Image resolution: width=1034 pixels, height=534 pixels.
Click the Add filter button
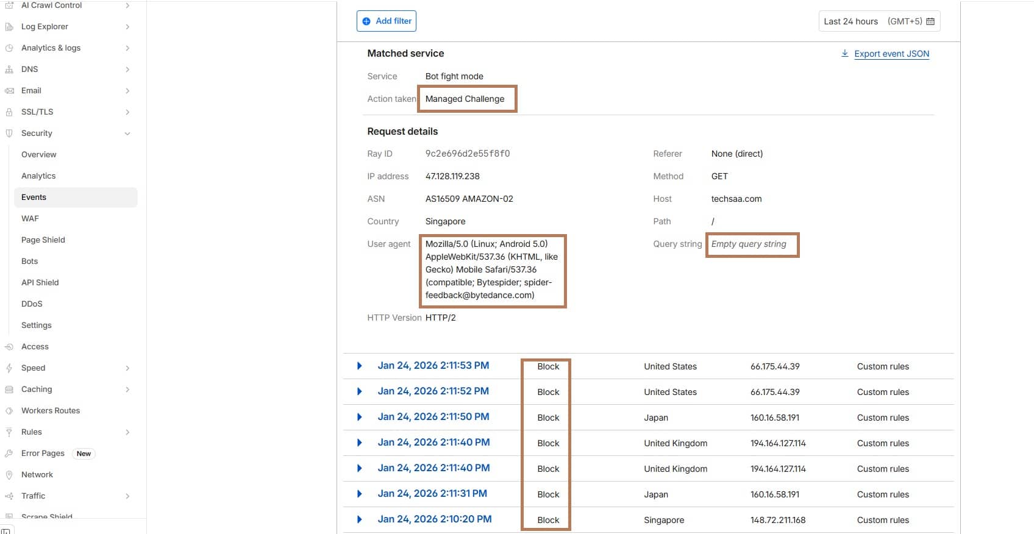(387, 21)
